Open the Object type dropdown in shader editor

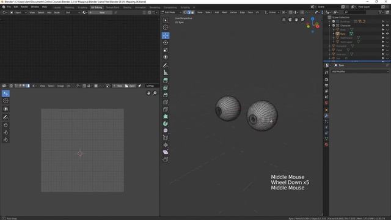click(18, 12)
